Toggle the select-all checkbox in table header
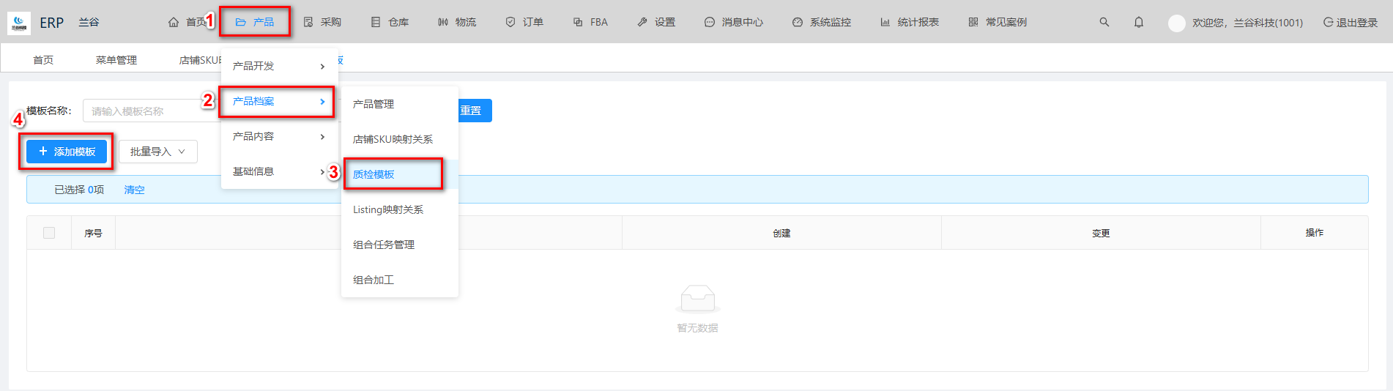 pyautogui.click(x=49, y=233)
